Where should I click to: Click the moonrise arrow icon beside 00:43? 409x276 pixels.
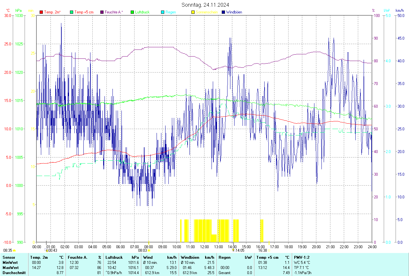tap(47, 251)
